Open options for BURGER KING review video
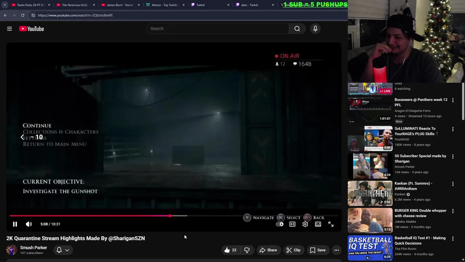The image size is (465, 262). (x=453, y=211)
